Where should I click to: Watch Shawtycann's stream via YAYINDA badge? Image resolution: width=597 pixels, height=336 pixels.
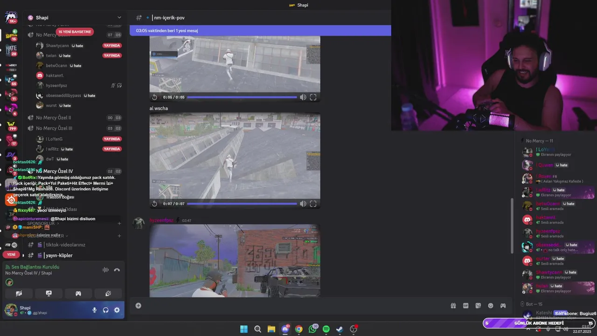click(x=112, y=46)
